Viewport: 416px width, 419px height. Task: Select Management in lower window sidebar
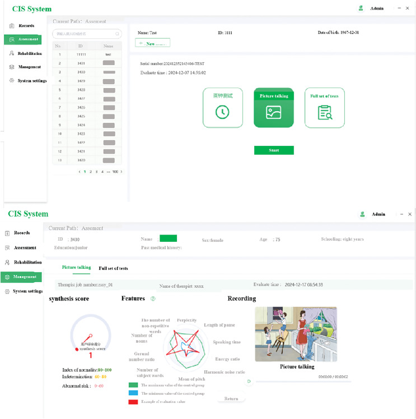pos(21,277)
